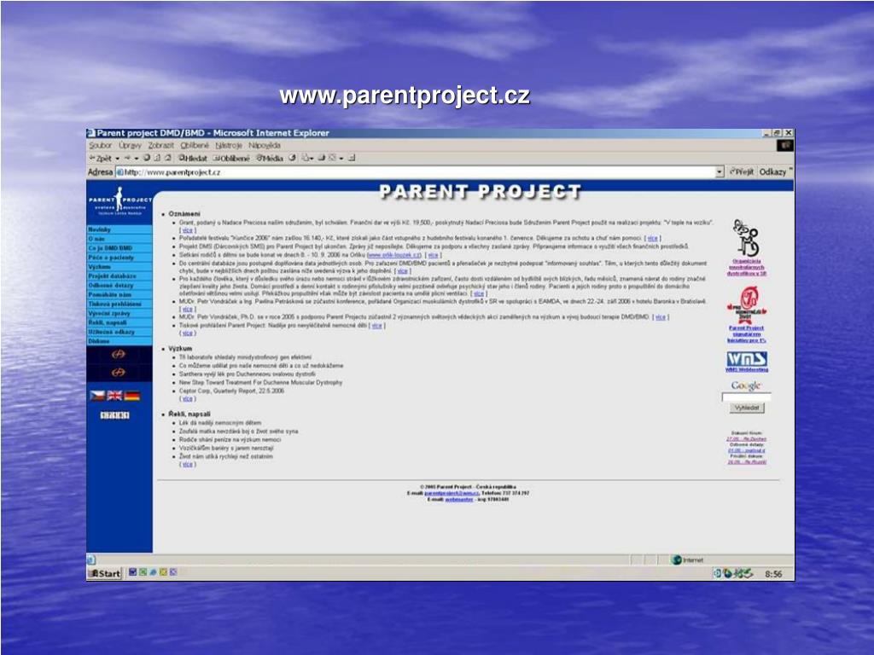Click the Google search input field

pos(746,397)
